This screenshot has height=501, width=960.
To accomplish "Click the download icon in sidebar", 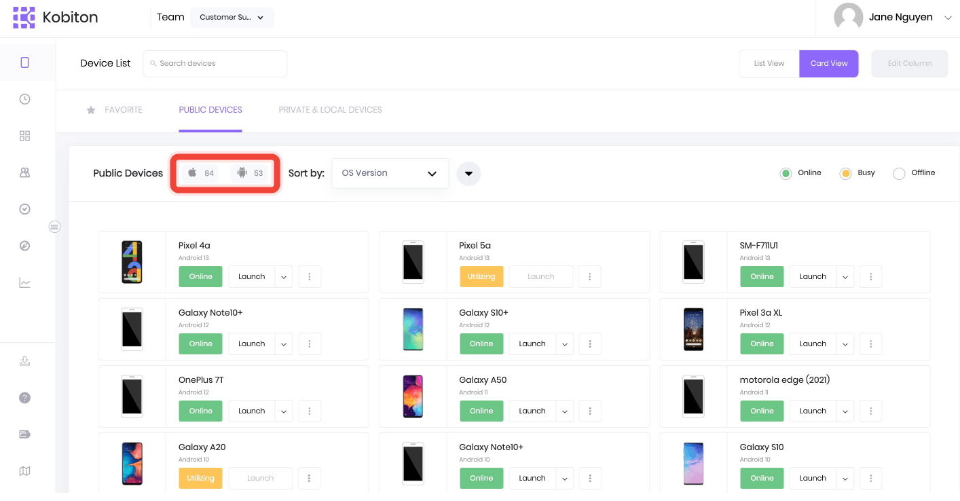I will pos(25,361).
